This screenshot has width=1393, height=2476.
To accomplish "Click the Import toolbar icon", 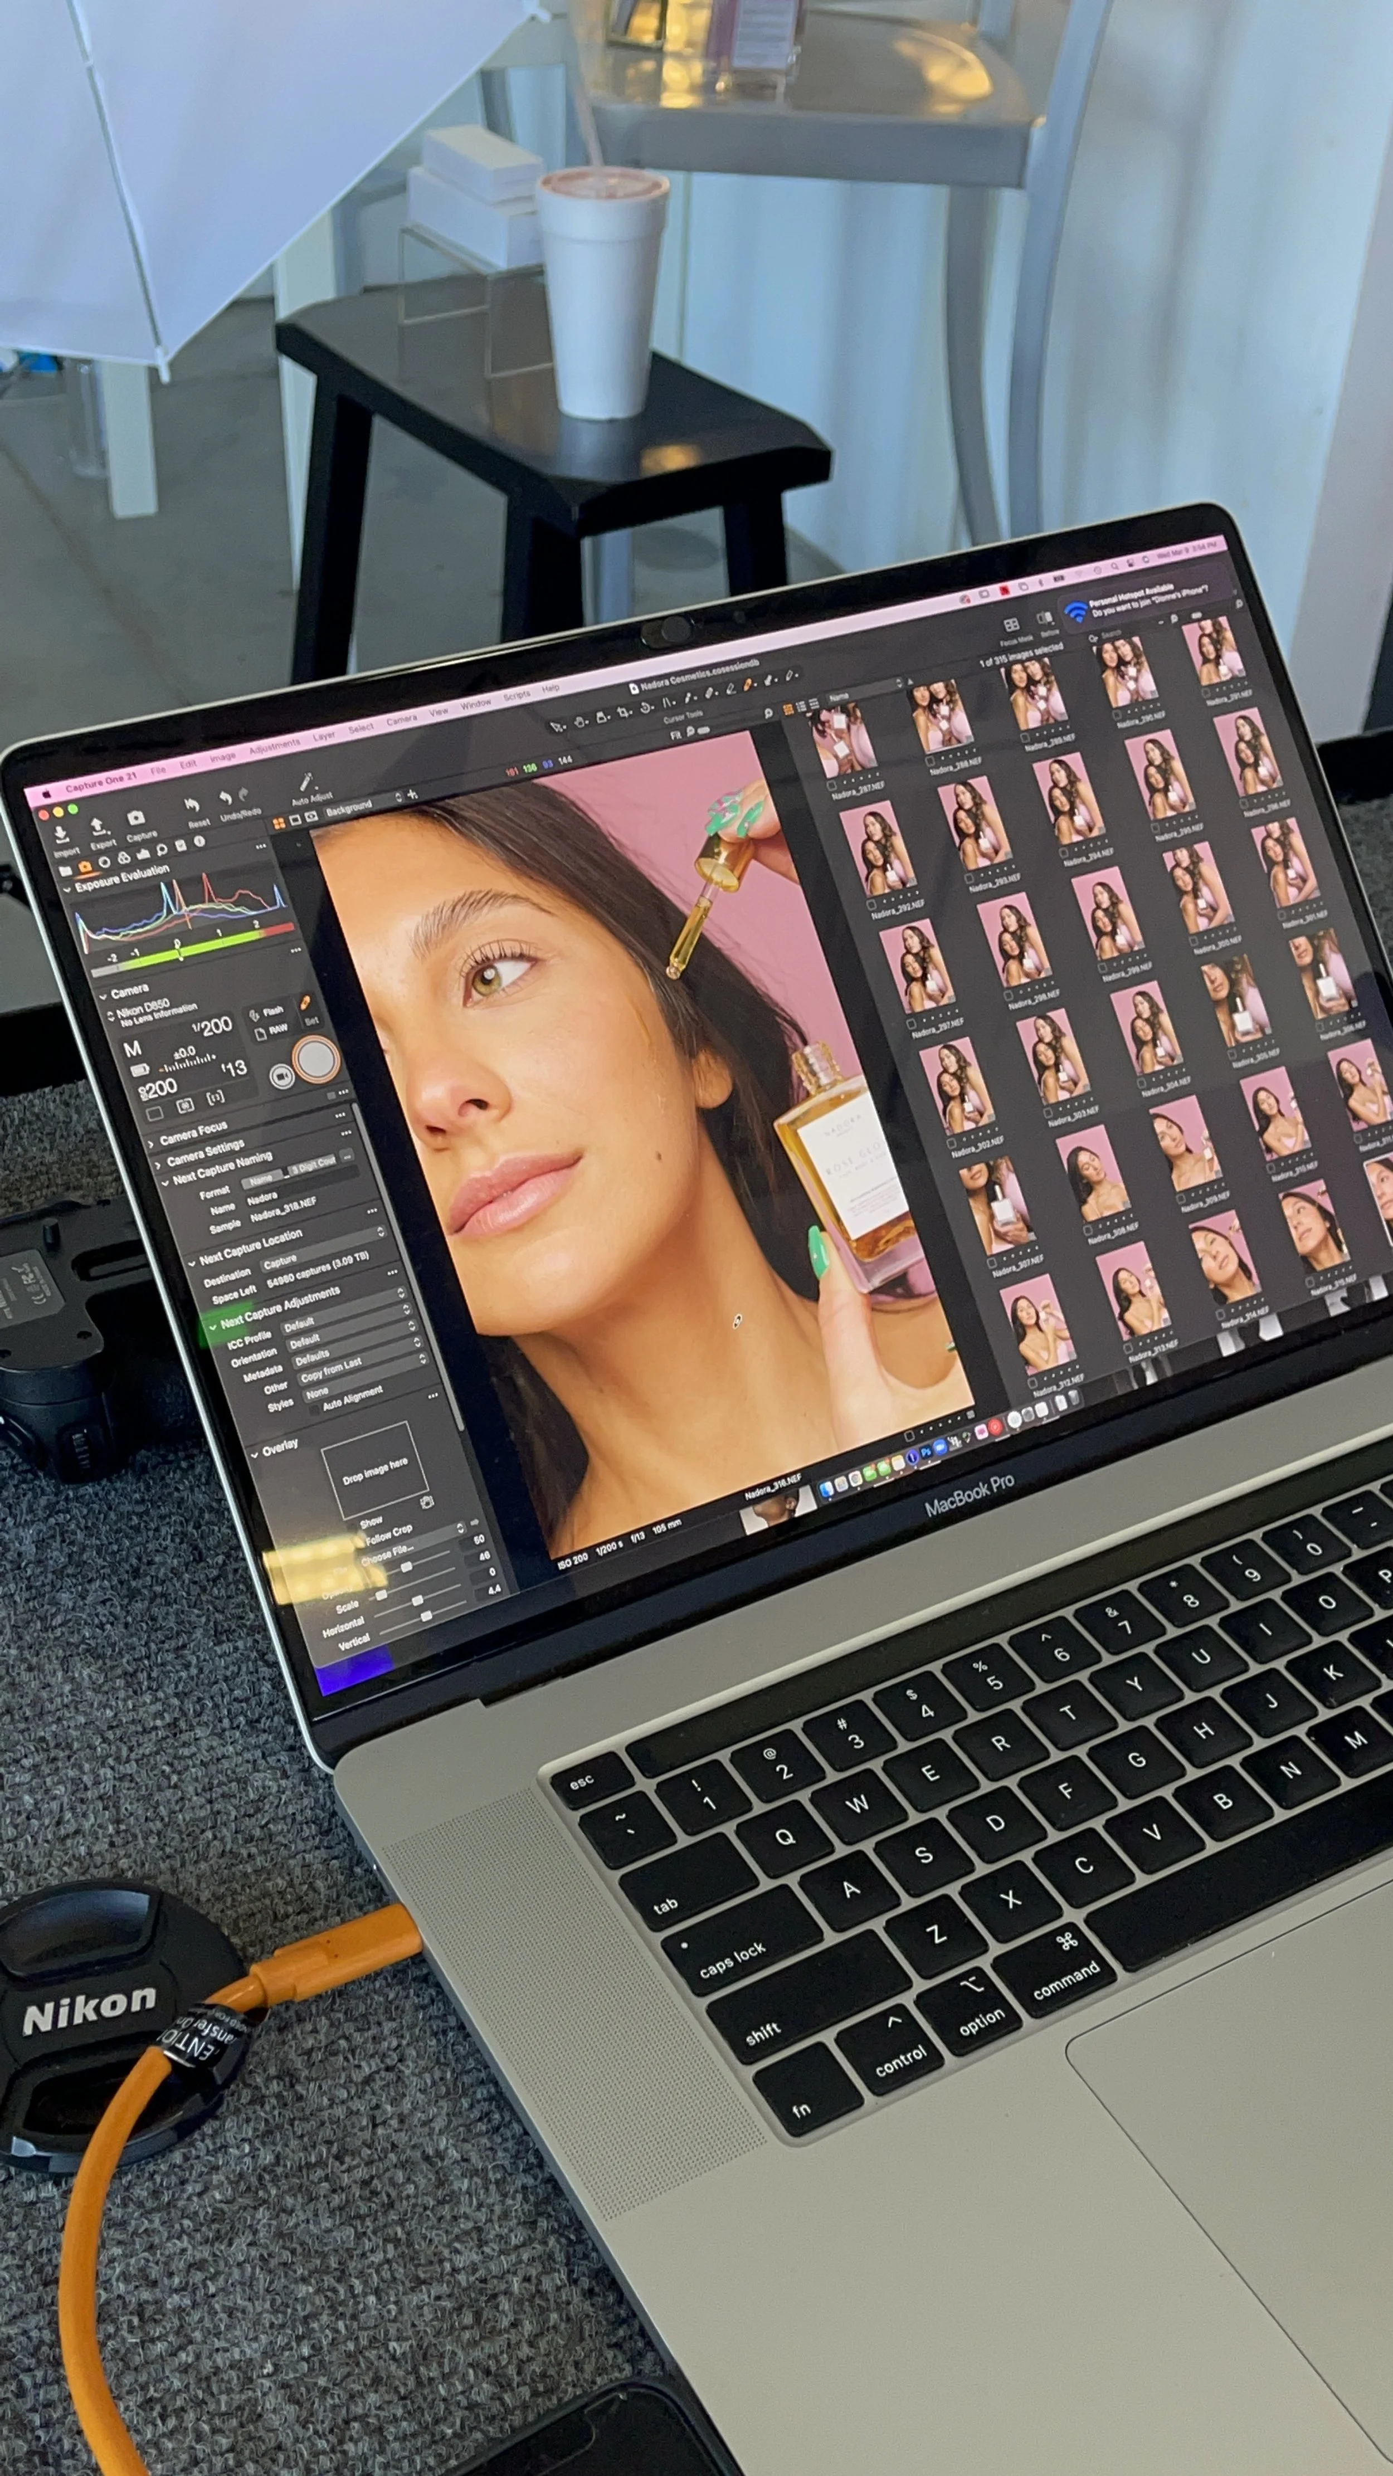I will (61, 835).
